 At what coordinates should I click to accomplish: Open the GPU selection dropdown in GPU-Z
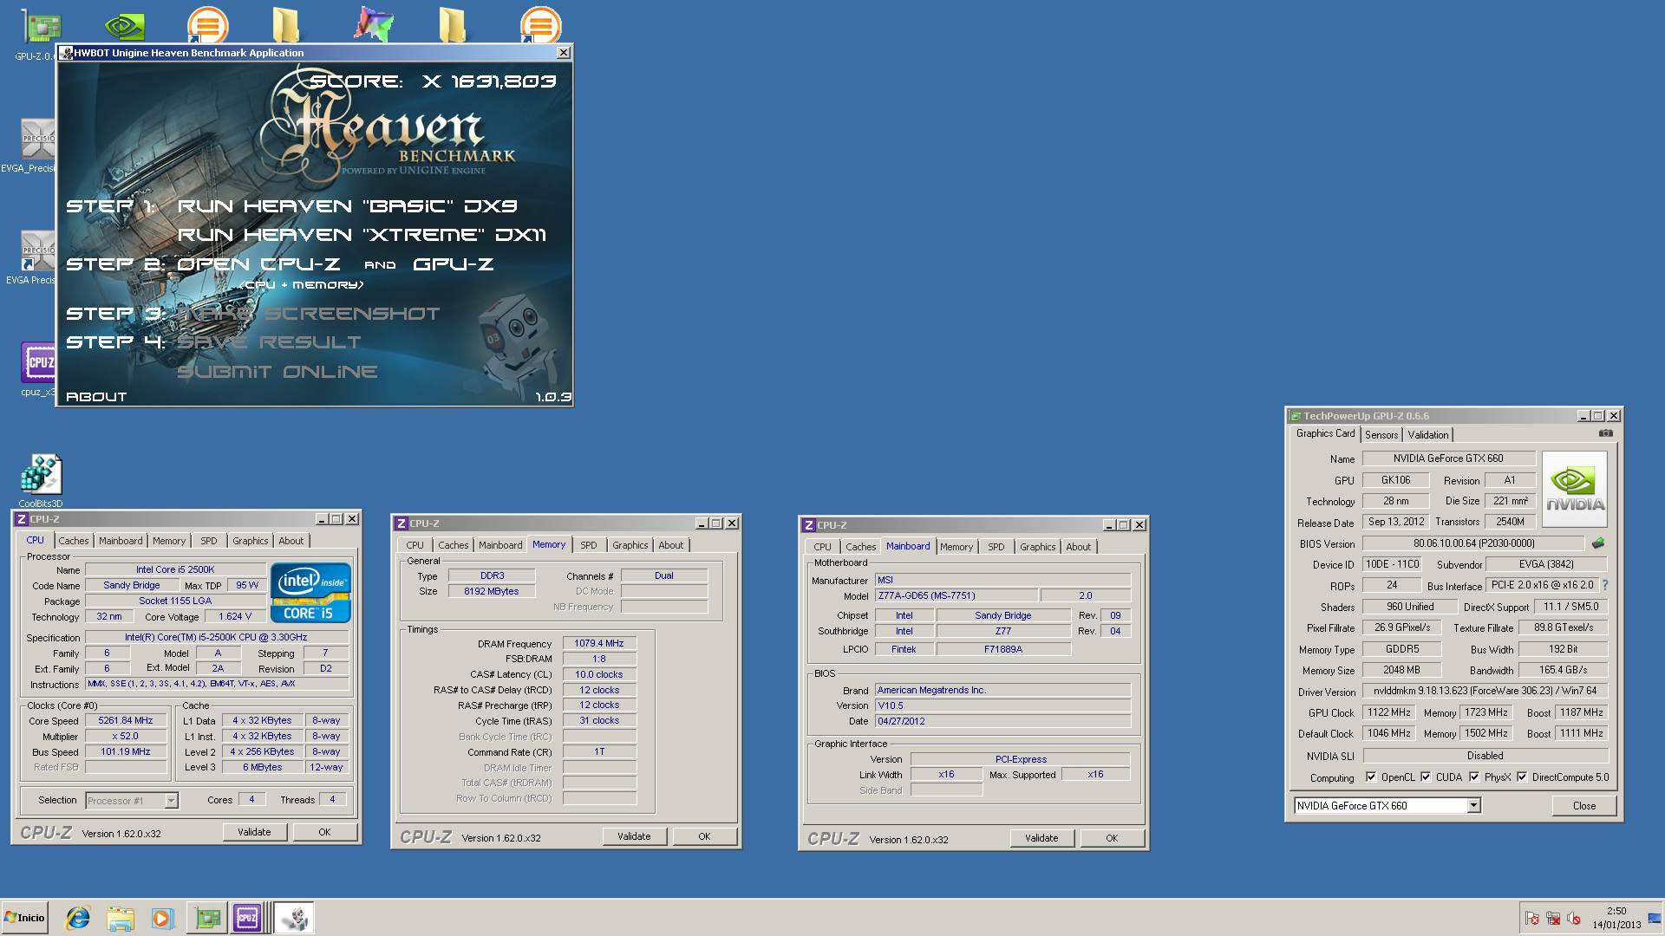point(1473,806)
